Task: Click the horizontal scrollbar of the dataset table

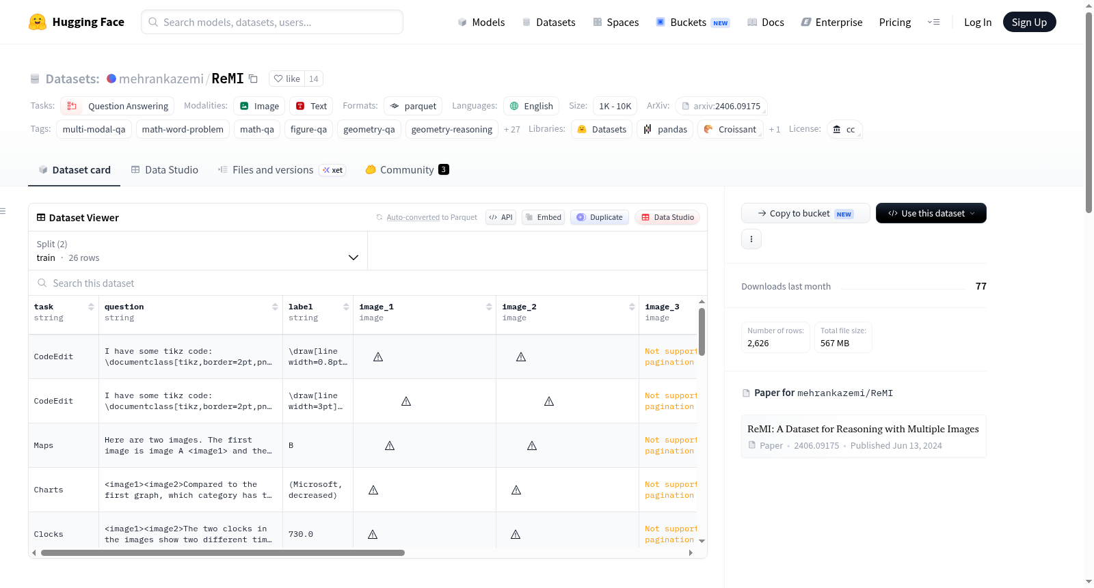Action: [223, 552]
